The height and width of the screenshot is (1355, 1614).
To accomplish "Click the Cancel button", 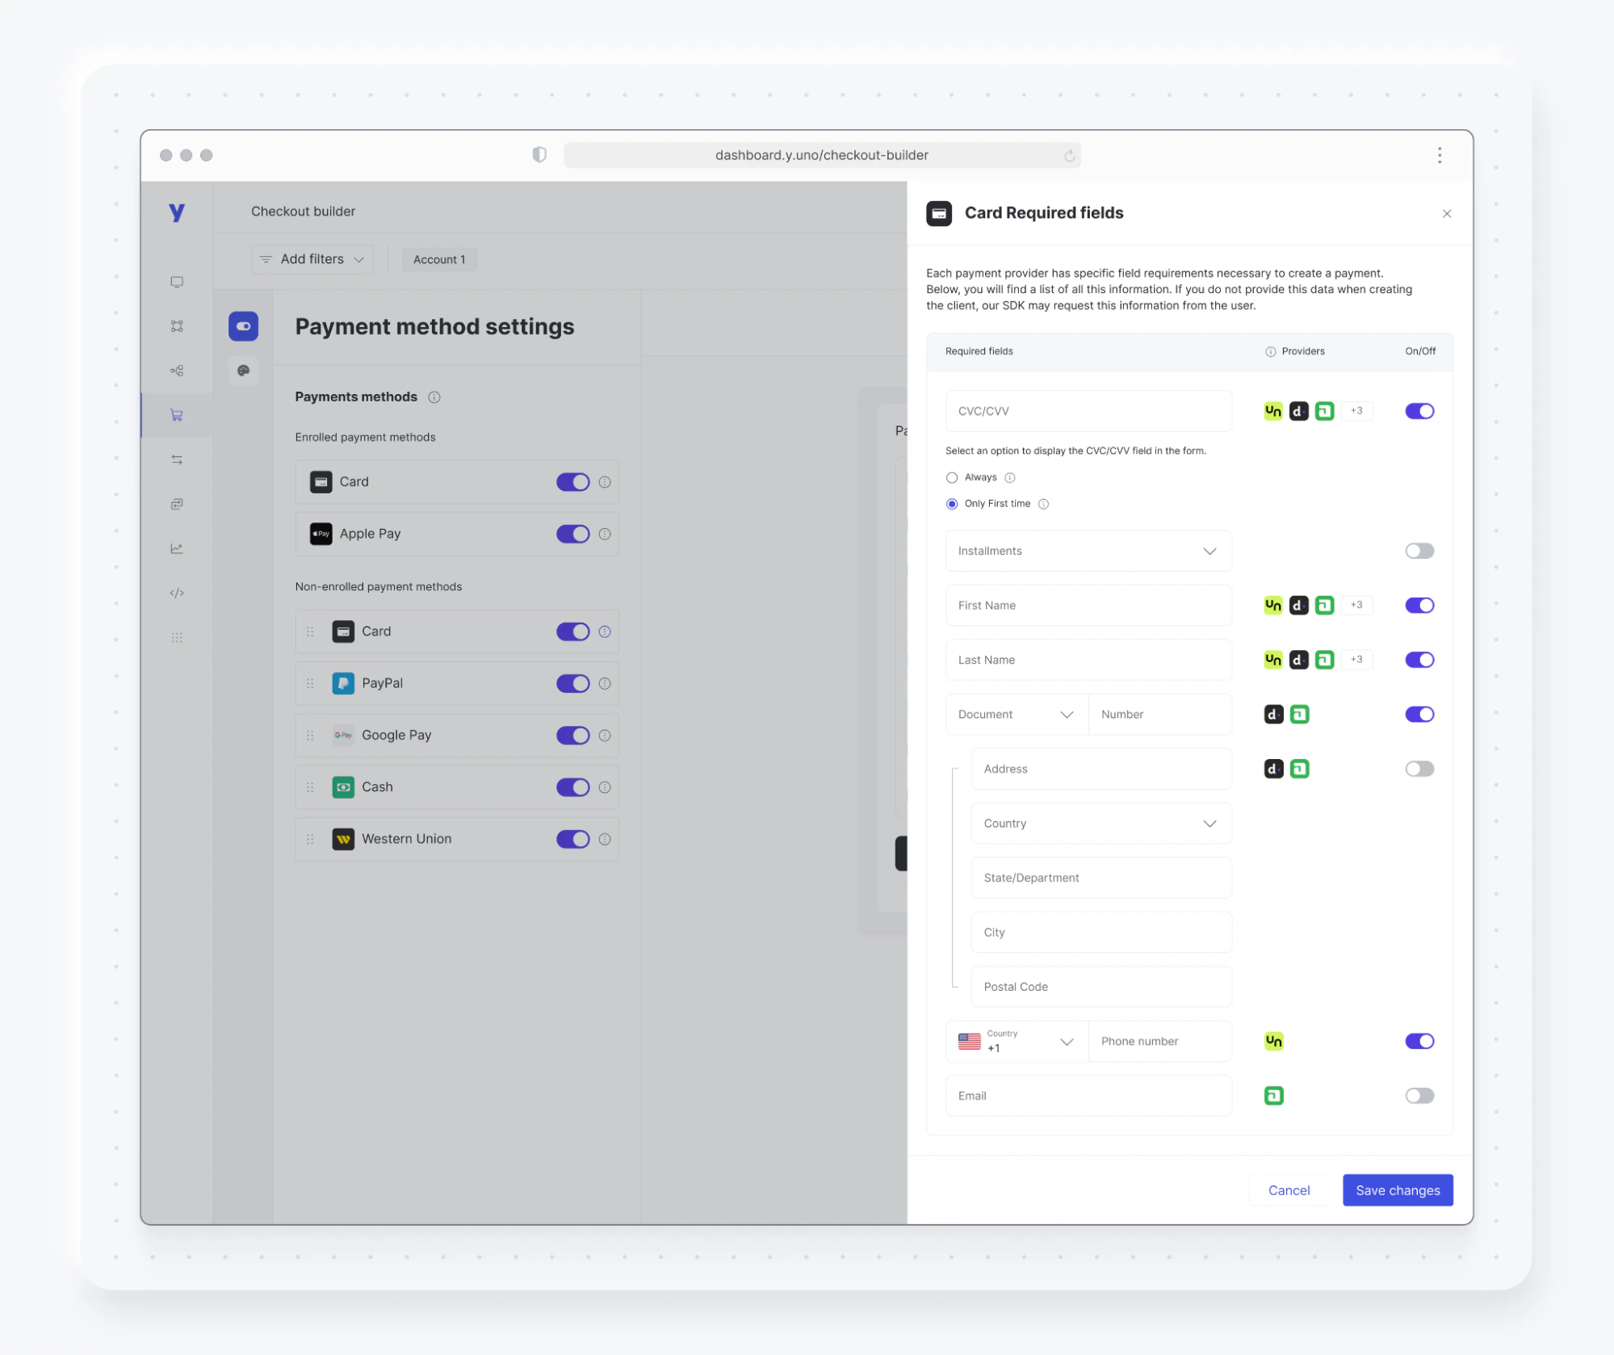I will click(1289, 1190).
